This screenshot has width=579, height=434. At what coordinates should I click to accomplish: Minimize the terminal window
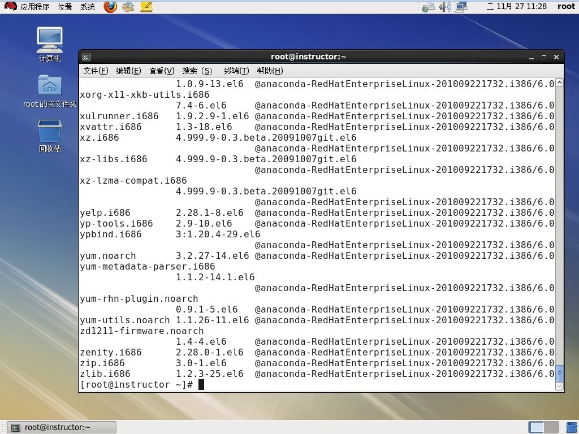click(532, 57)
